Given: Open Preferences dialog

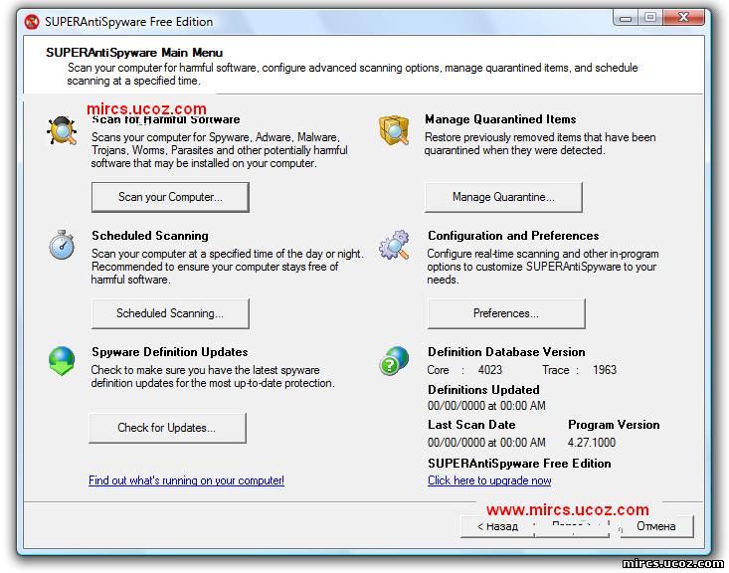Looking at the screenshot, I should click(x=506, y=313).
